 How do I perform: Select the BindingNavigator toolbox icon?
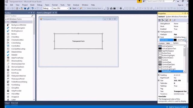coord(8,28)
